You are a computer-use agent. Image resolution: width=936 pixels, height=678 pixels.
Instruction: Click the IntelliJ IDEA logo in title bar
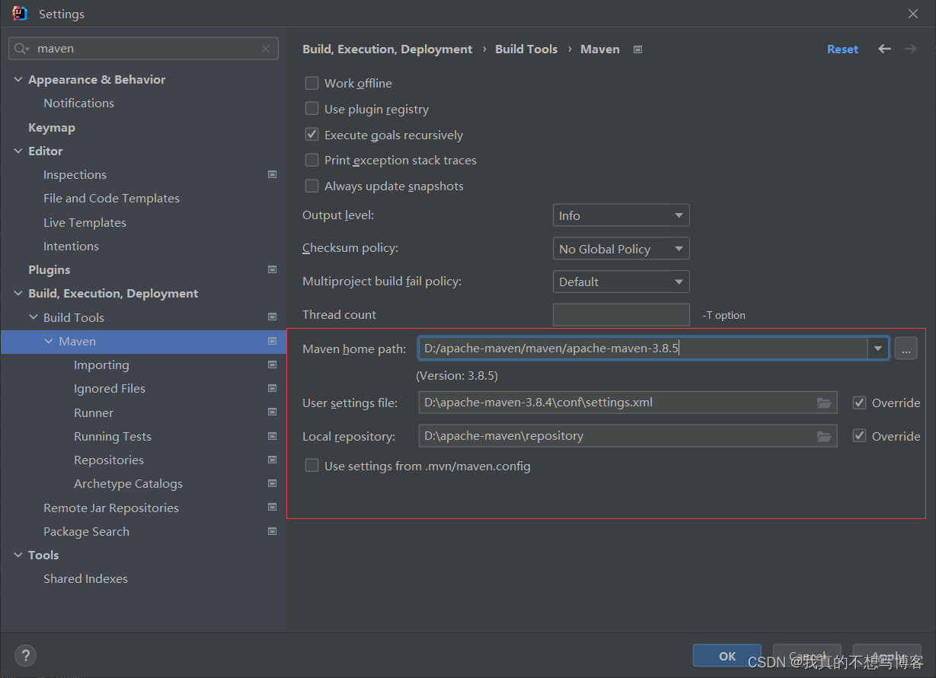(x=20, y=14)
